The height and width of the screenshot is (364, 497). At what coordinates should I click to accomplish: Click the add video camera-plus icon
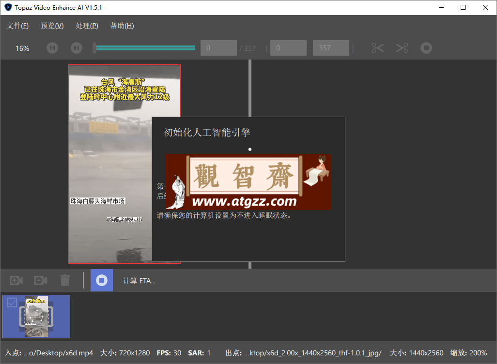16,280
